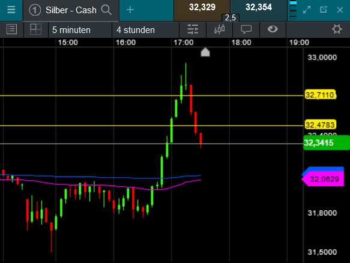Screen dimensions: 350x263
Task: Add a new chart tab with plus
Action: click(x=130, y=10)
